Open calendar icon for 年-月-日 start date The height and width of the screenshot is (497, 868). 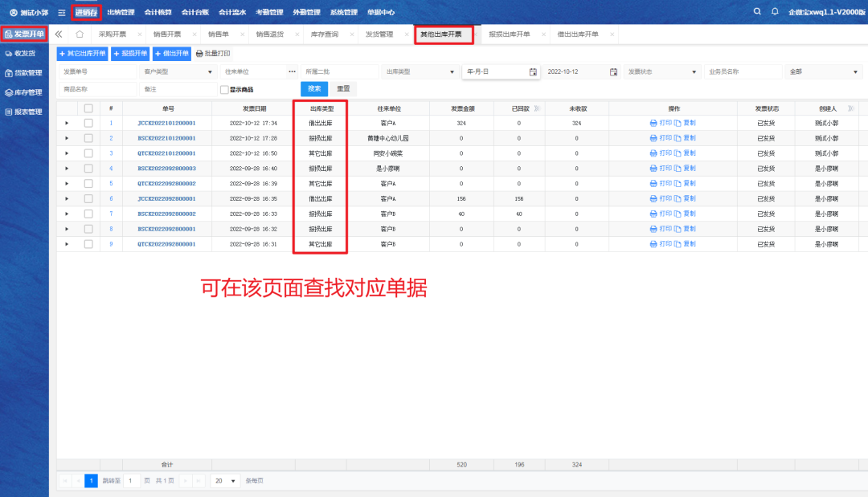[533, 71]
